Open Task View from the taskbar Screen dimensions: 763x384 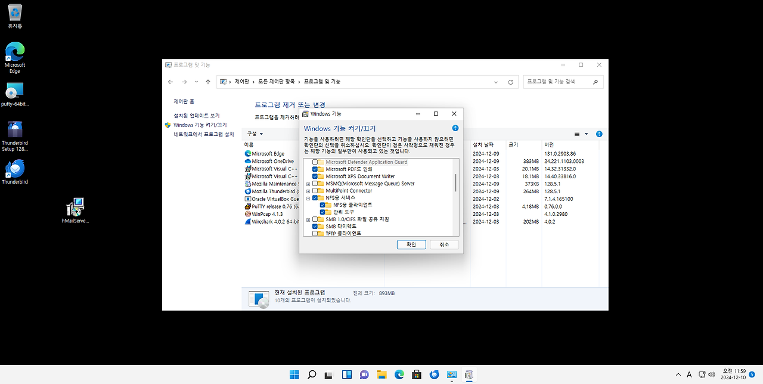pos(329,374)
